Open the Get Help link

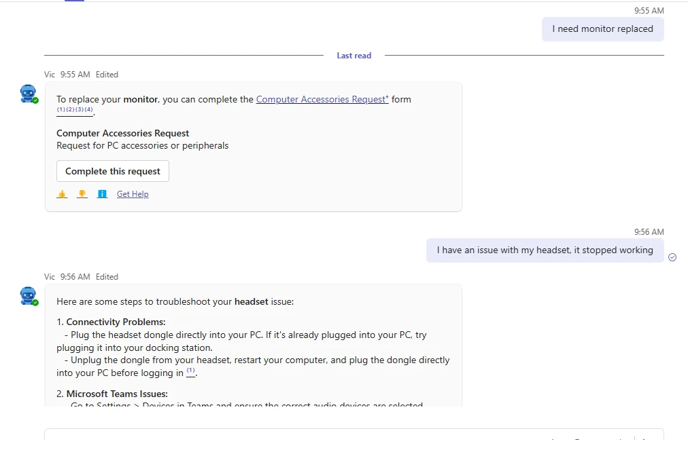tap(133, 194)
